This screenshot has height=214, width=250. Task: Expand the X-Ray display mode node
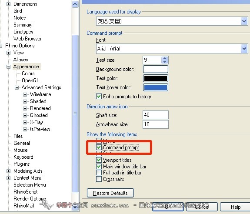pos(25,122)
